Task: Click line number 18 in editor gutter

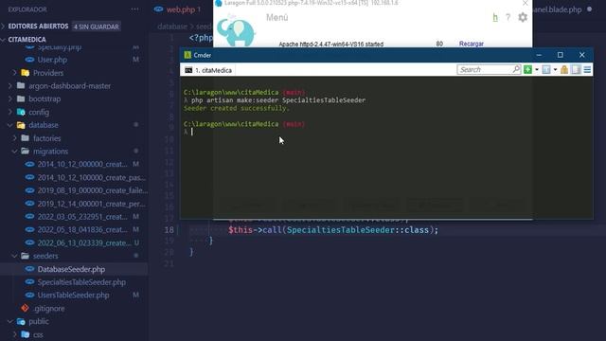Action: (x=169, y=230)
